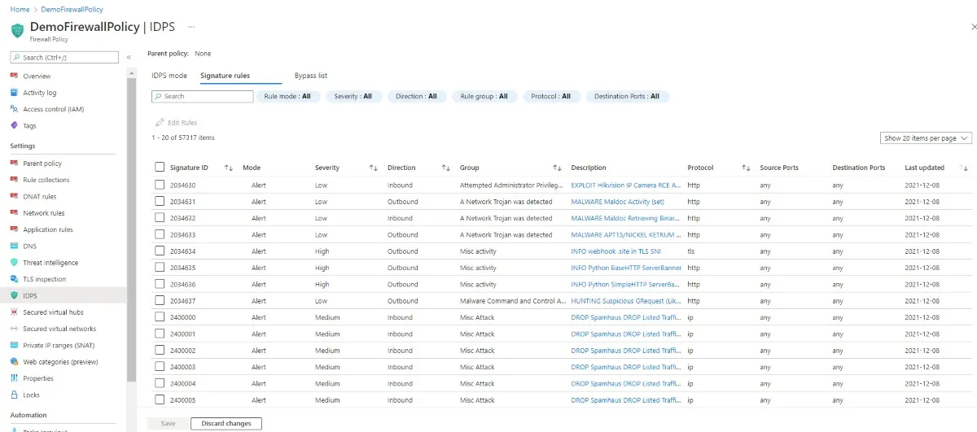
Task: Check the box for signature 2034630
Action: (160, 185)
